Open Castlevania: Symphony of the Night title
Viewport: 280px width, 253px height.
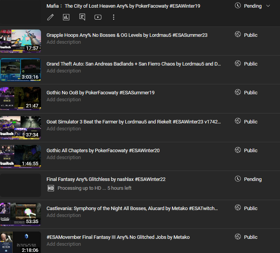[x=132, y=208]
